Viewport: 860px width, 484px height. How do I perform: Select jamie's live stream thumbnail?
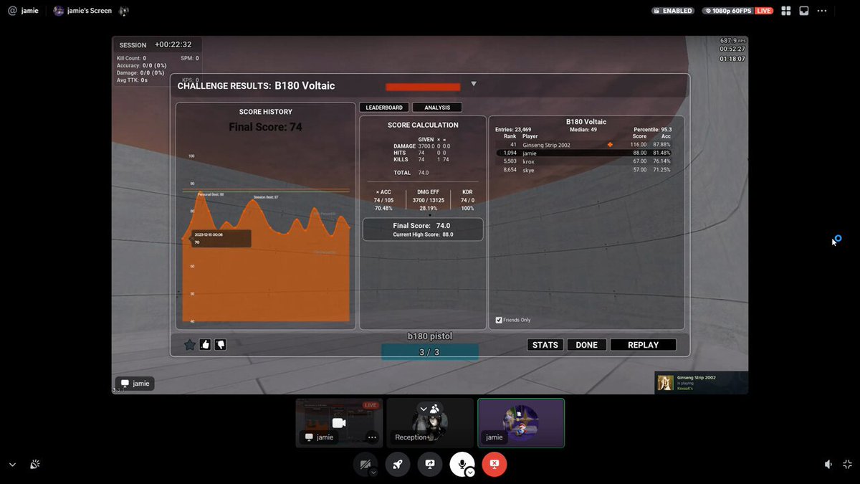(339, 423)
